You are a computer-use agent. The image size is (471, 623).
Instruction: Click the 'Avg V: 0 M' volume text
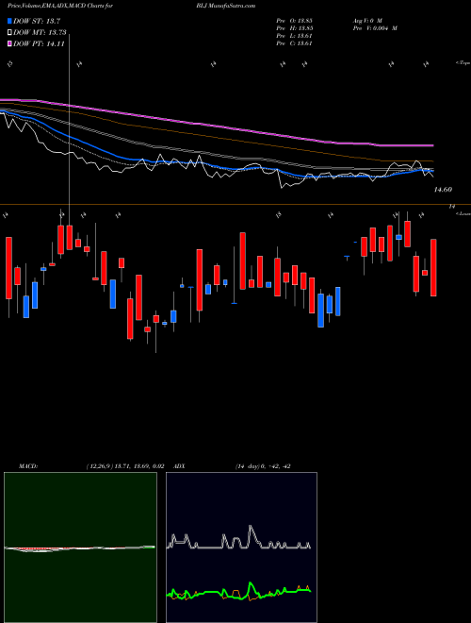(366, 20)
